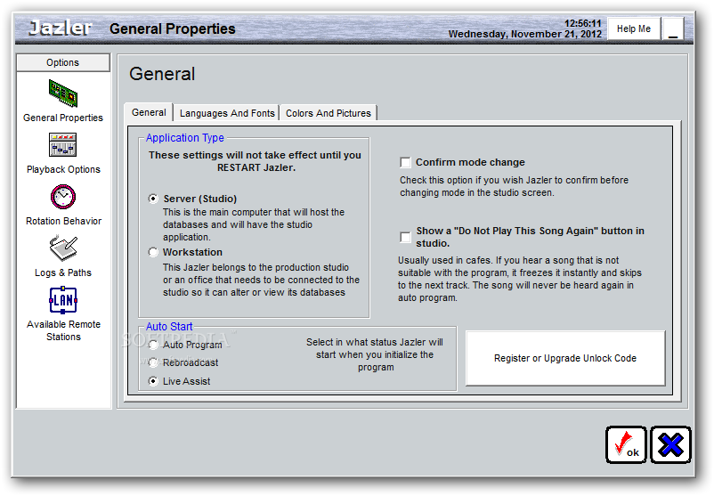Switch to the Colors And Pictures tab
This screenshot has width=714, height=496.
(329, 113)
